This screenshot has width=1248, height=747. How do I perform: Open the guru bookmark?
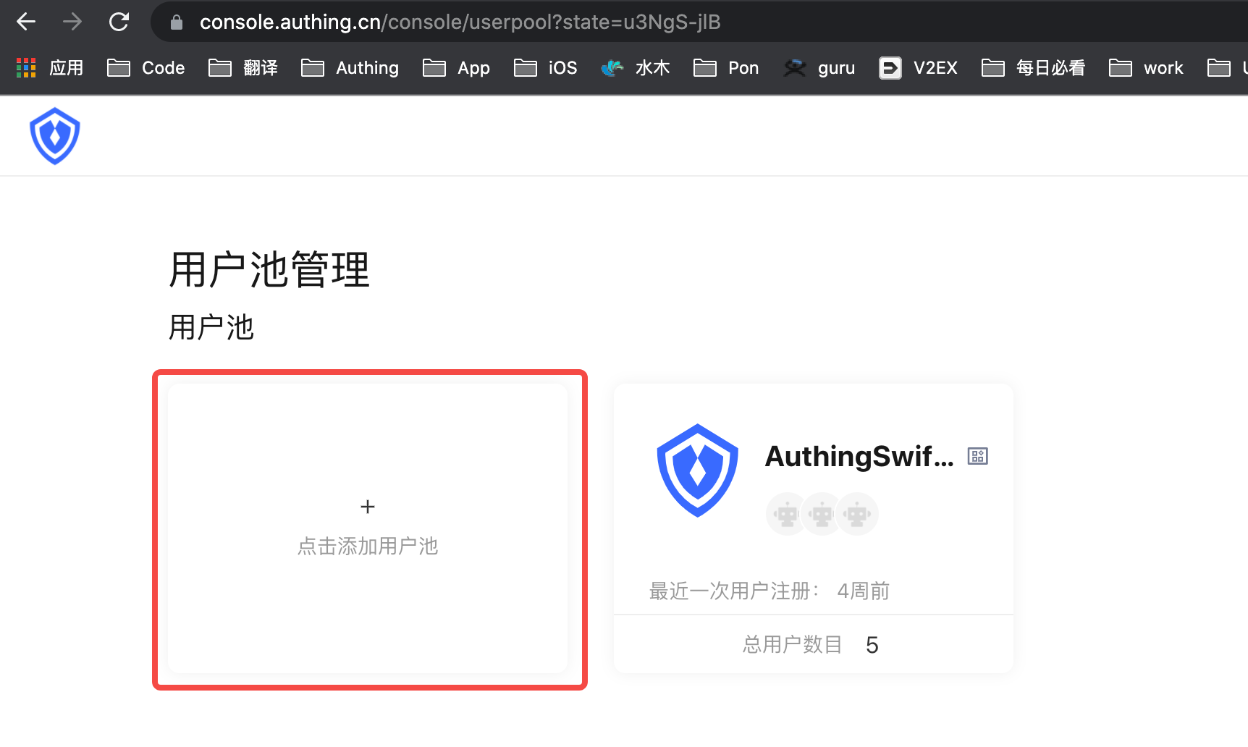pyautogui.click(x=819, y=68)
